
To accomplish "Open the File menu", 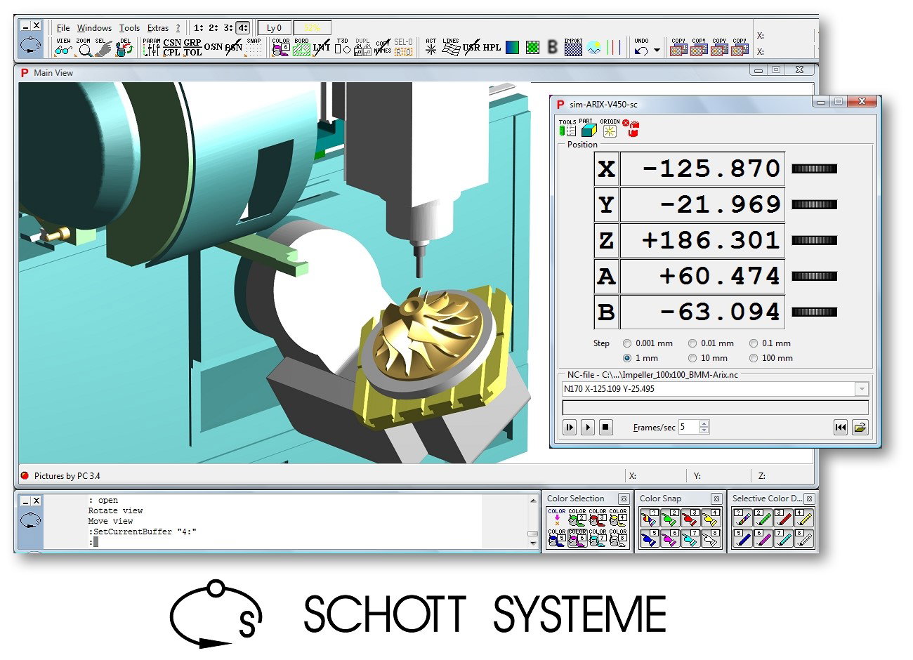I will pyautogui.click(x=63, y=28).
